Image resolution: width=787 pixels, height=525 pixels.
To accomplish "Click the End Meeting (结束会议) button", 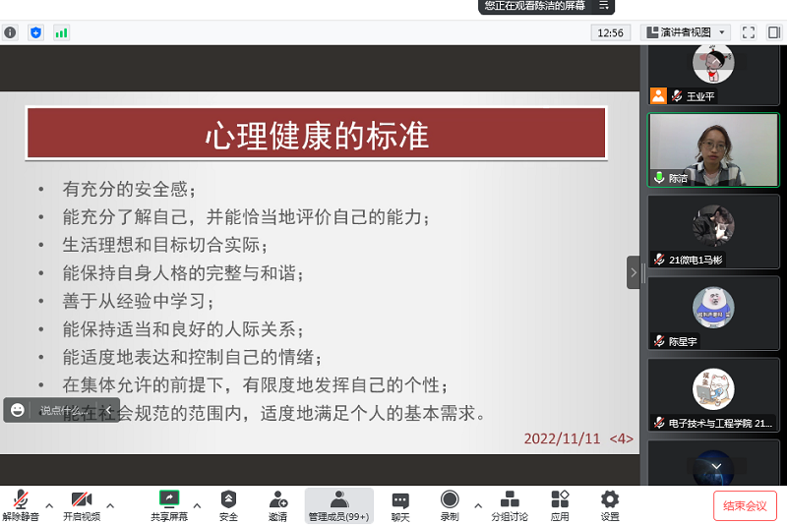I will pyautogui.click(x=745, y=505).
